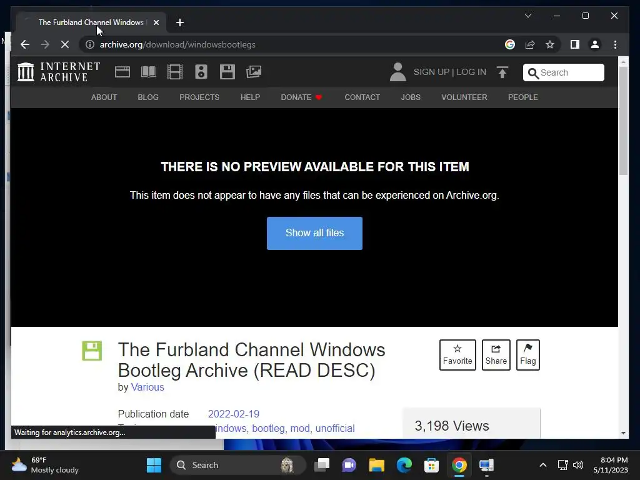The width and height of the screenshot is (640, 480).
Task: Open the DONATE menu item
Action: coord(301,97)
